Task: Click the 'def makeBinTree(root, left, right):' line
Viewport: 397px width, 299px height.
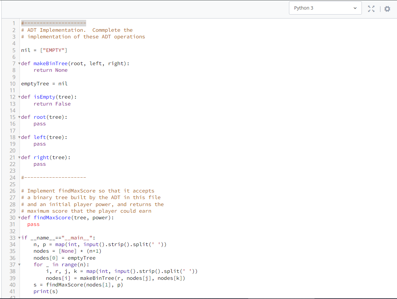Action: 75,64
